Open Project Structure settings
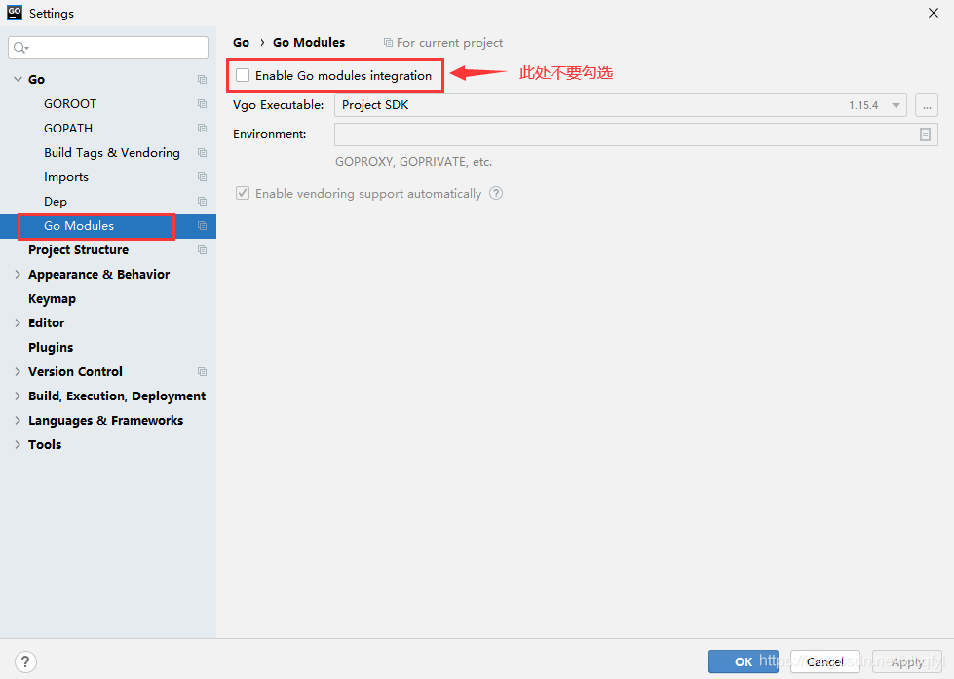The height and width of the screenshot is (679, 954). pyautogui.click(x=79, y=250)
